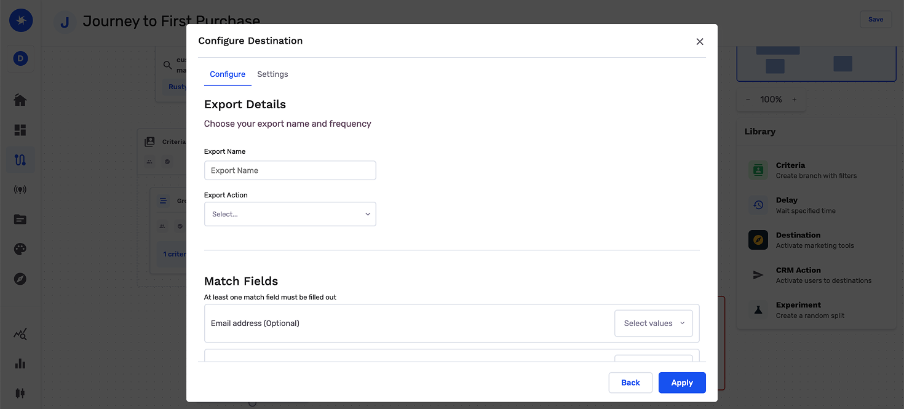
Task: Zoom out the canvas with the minus button
Action: 748,100
